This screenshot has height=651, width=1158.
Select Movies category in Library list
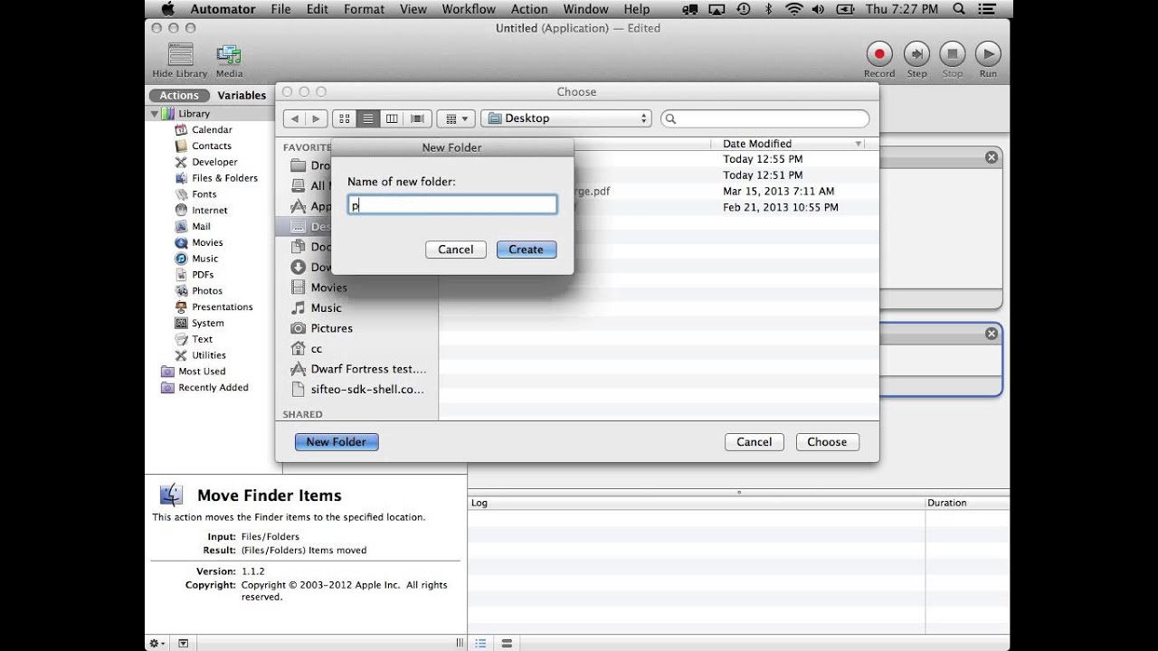point(207,242)
